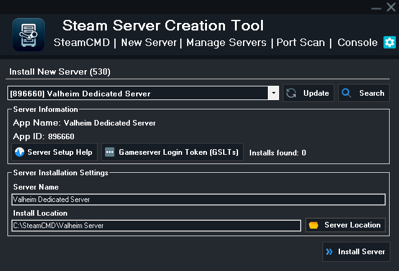This screenshot has width=399, height=271.
Task: Click the Steam Server Creation Tool logo
Action: click(29, 35)
